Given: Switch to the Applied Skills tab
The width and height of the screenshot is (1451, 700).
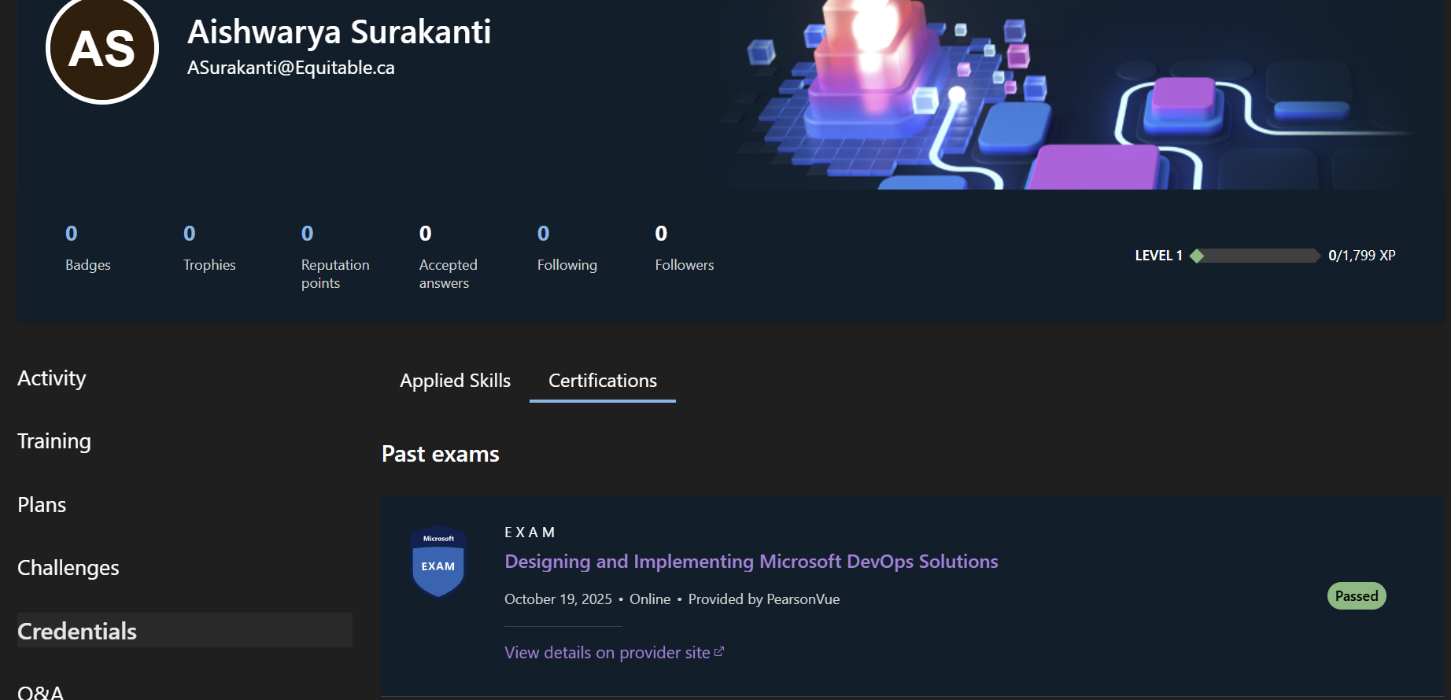Looking at the screenshot, I should (456, 381).
